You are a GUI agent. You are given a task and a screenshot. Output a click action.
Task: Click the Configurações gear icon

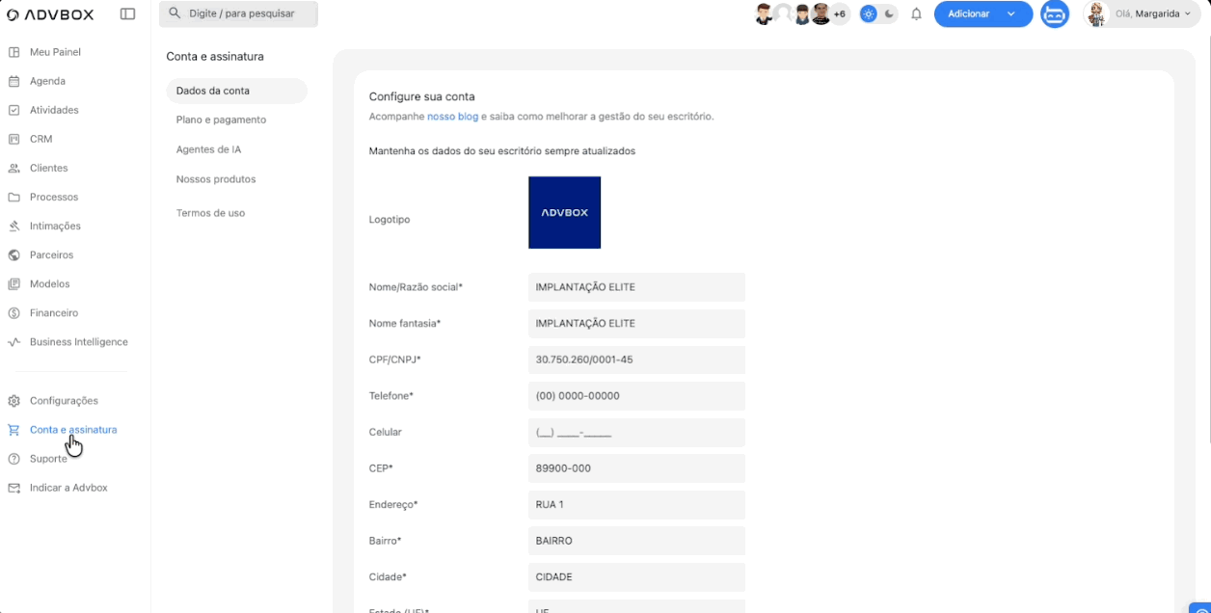pos(13,401)
